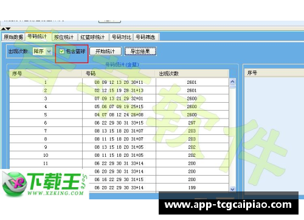Click sequence number 11 in 序号 column

(x=46, y=163)
